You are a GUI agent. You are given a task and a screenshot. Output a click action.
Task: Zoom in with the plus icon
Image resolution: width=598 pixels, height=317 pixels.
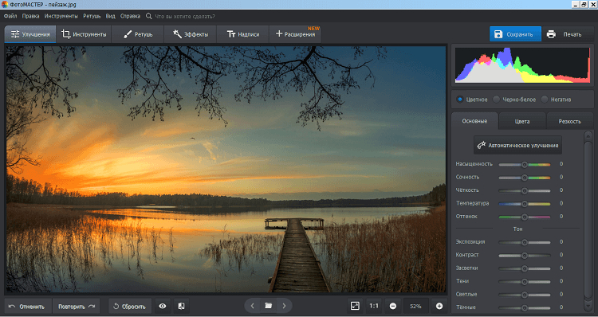(439, 306)
